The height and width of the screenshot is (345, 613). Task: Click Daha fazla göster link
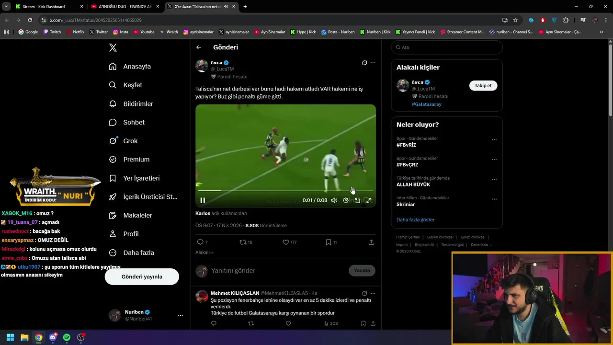[x=415, y=220]
